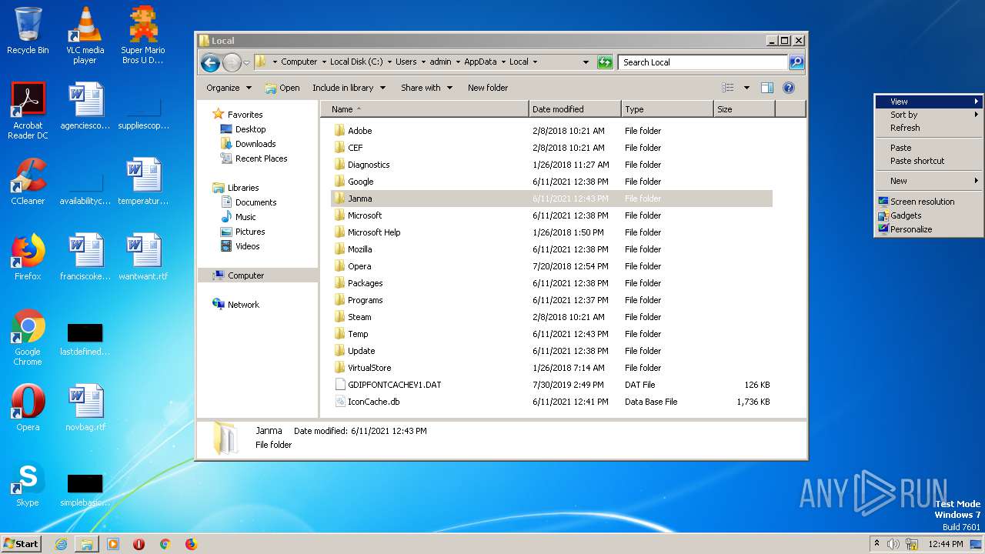Open Google Chrome desktop shortcut
The height and width of the screenshot is (554, 985).
pos(28,338)
